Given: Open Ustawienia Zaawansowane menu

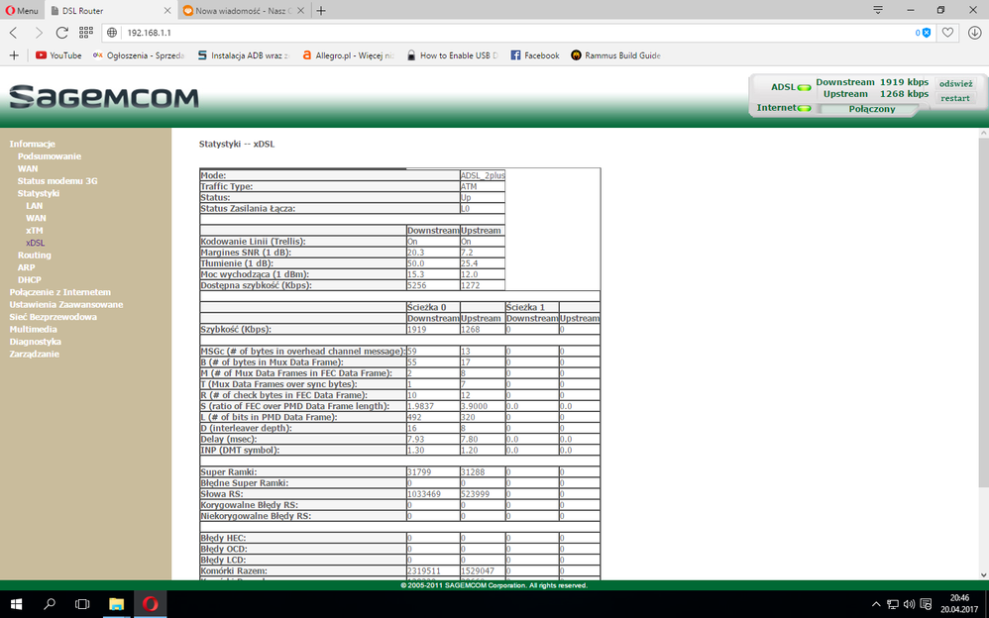Looking at the screenshot, I should 66,305.
